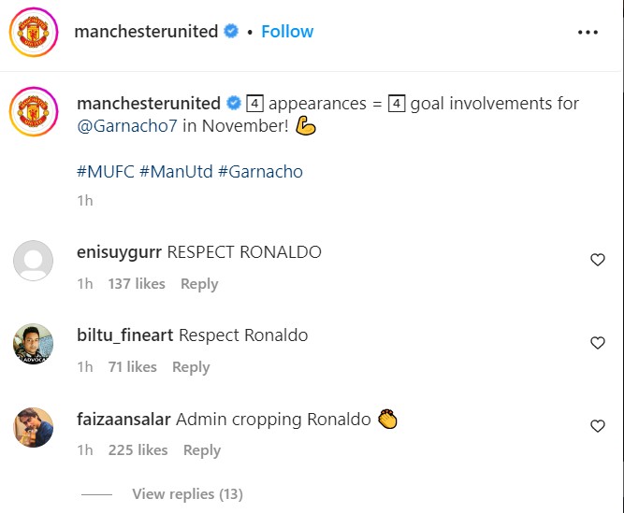Click Manchester United header profile picture

click(33, 33)
